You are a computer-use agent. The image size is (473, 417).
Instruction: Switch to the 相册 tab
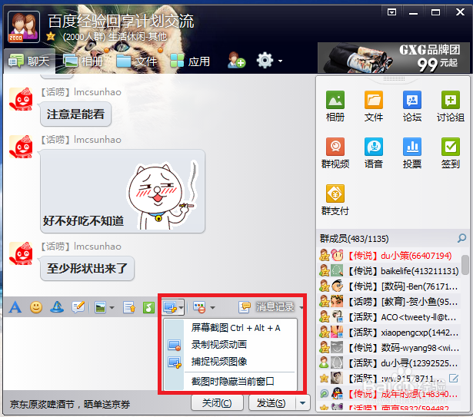click(x=83, y=61)
